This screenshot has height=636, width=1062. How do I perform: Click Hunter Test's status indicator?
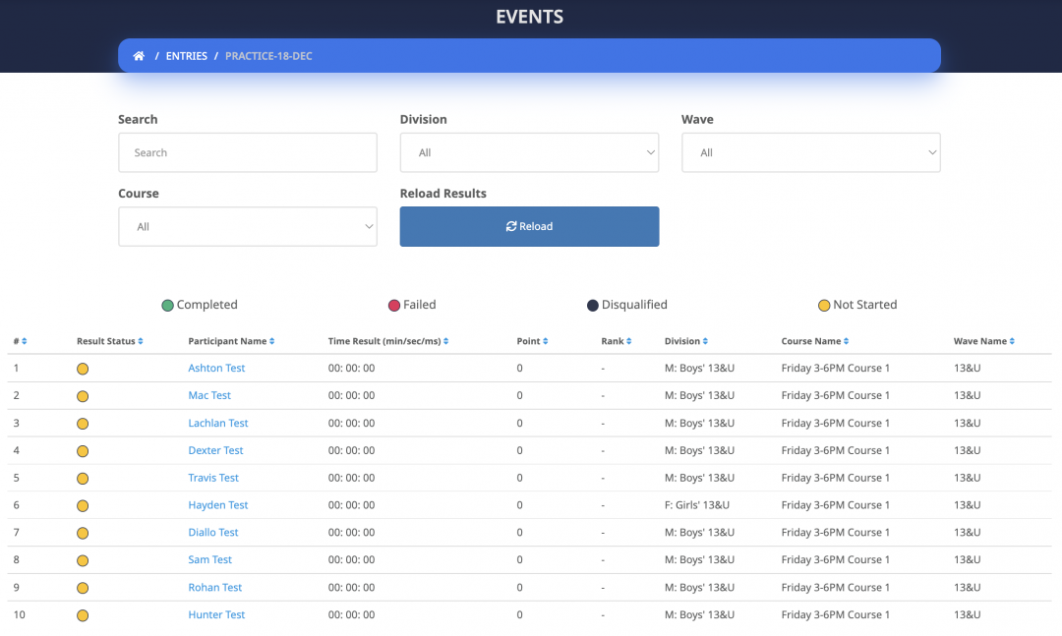point(83,615)
